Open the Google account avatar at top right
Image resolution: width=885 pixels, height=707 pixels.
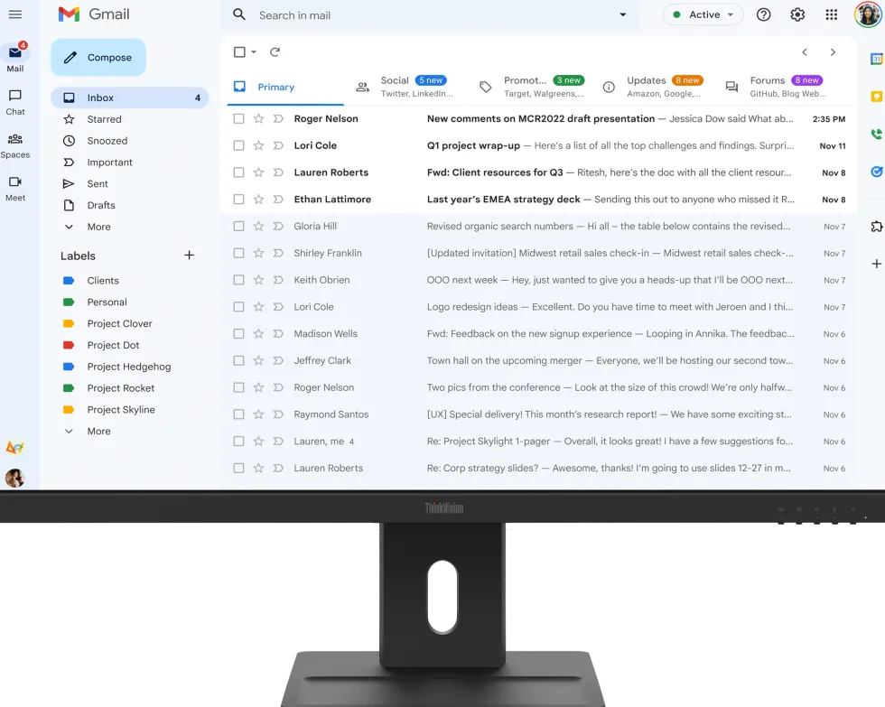[x=868, y=14]
